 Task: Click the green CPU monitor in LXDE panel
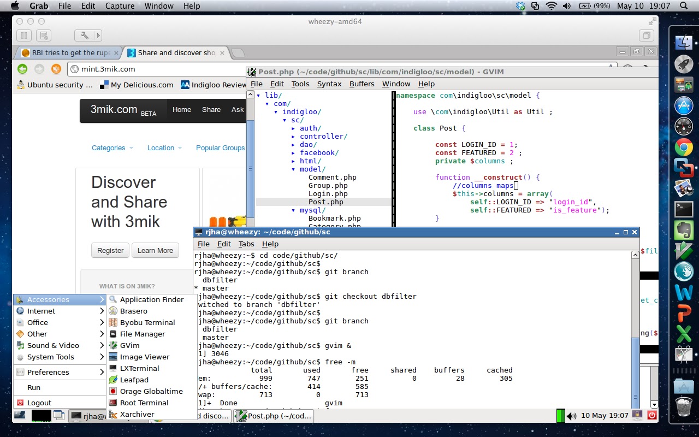pos(560,416)
